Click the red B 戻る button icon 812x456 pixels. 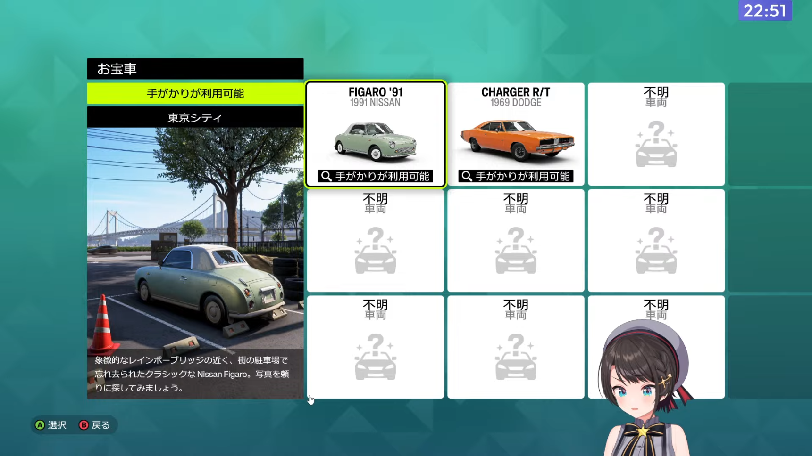tap(84, 425)
